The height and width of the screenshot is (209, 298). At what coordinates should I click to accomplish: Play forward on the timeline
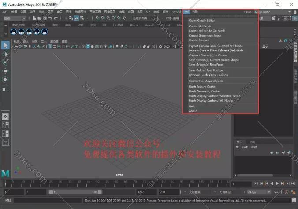pyautogui.click(x=277, y=183)
